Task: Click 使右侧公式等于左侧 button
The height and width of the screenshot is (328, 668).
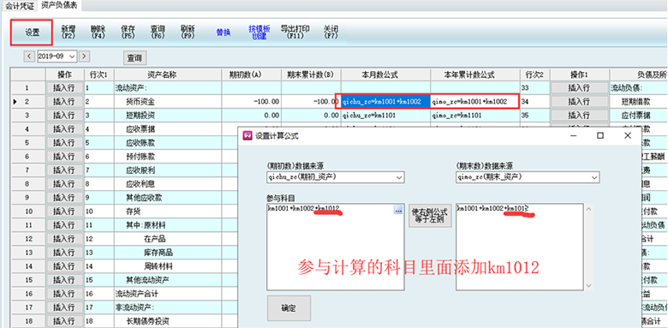Action: 430,215
